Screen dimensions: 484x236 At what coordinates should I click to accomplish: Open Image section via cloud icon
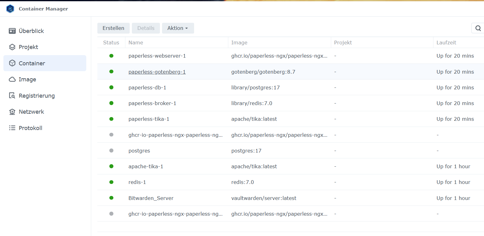point(12,79)
